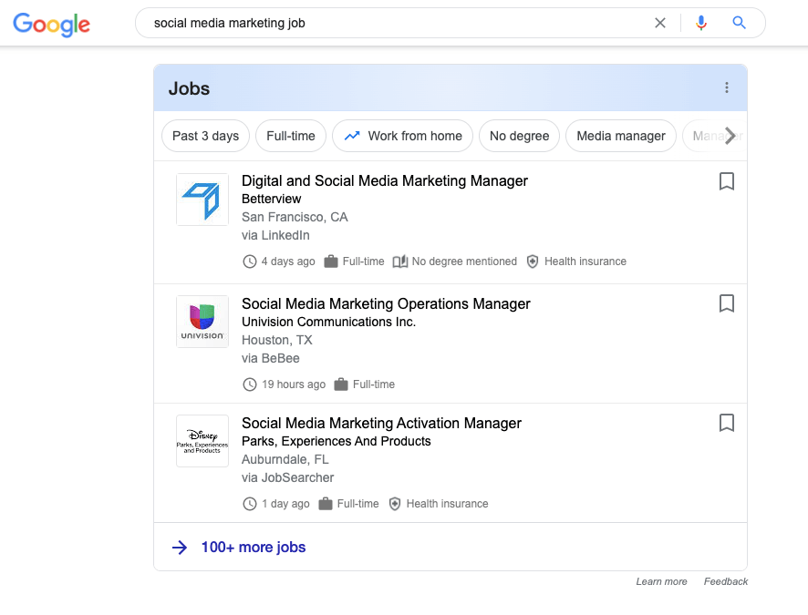Screen dimensions: 808x615
Task: Open the Jobs panel three-dot menu
Action: click(727, 87)
